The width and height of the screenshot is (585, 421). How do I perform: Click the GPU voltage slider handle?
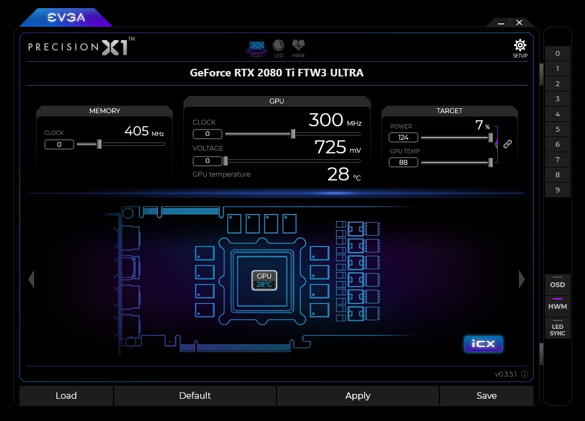point(225,161)
